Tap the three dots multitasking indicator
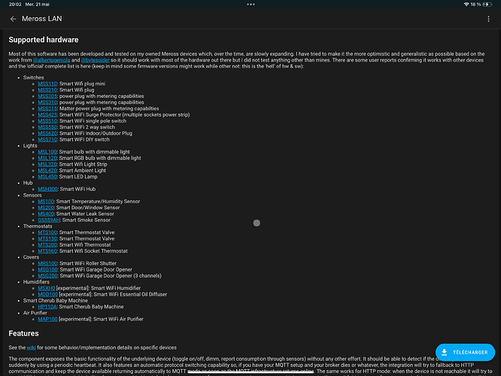Viewport: 501px width, 376px height. pos(250,5)
